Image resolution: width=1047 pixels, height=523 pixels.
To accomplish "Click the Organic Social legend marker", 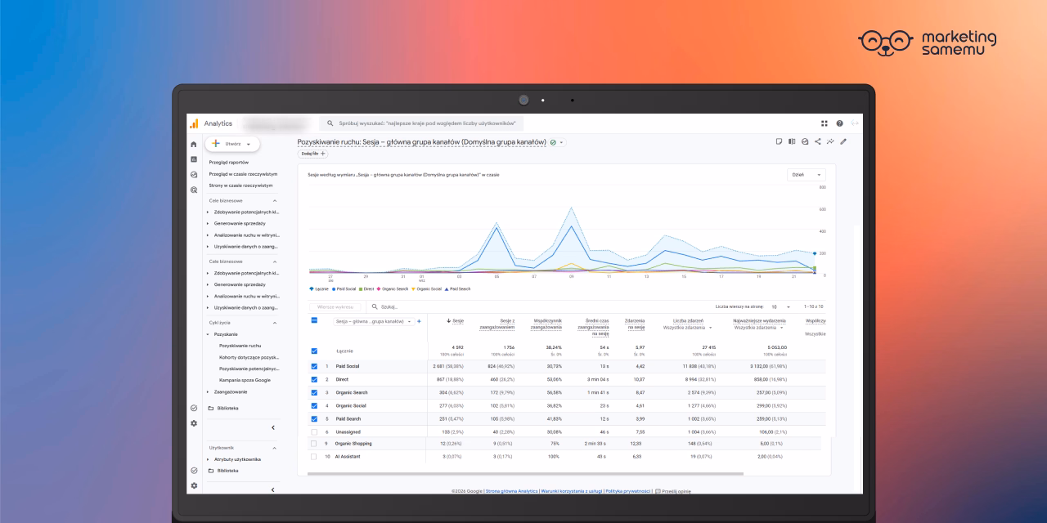I will [x=413, y=288].
